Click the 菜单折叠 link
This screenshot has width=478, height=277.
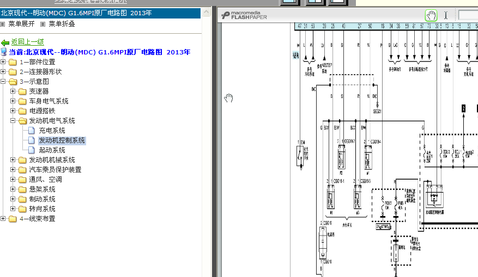62,24
